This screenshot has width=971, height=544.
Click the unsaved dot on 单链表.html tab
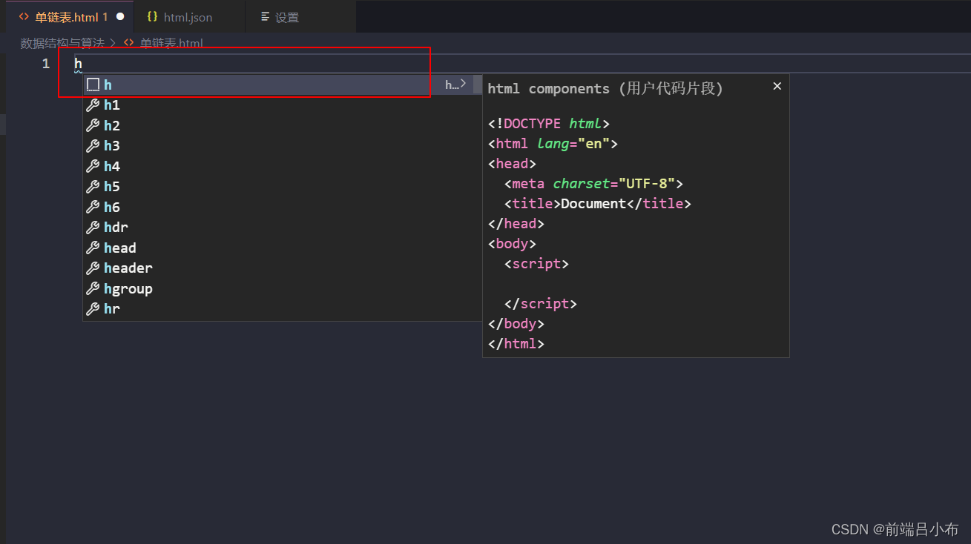click(x=120, y=16)
